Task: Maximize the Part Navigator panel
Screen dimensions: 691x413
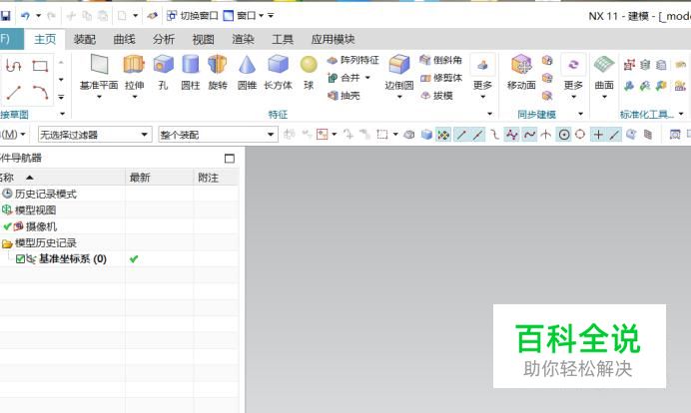Action: click(230, 158)
